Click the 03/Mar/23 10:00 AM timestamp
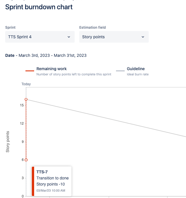Screen dimensions: 186x198 [51, 190]
